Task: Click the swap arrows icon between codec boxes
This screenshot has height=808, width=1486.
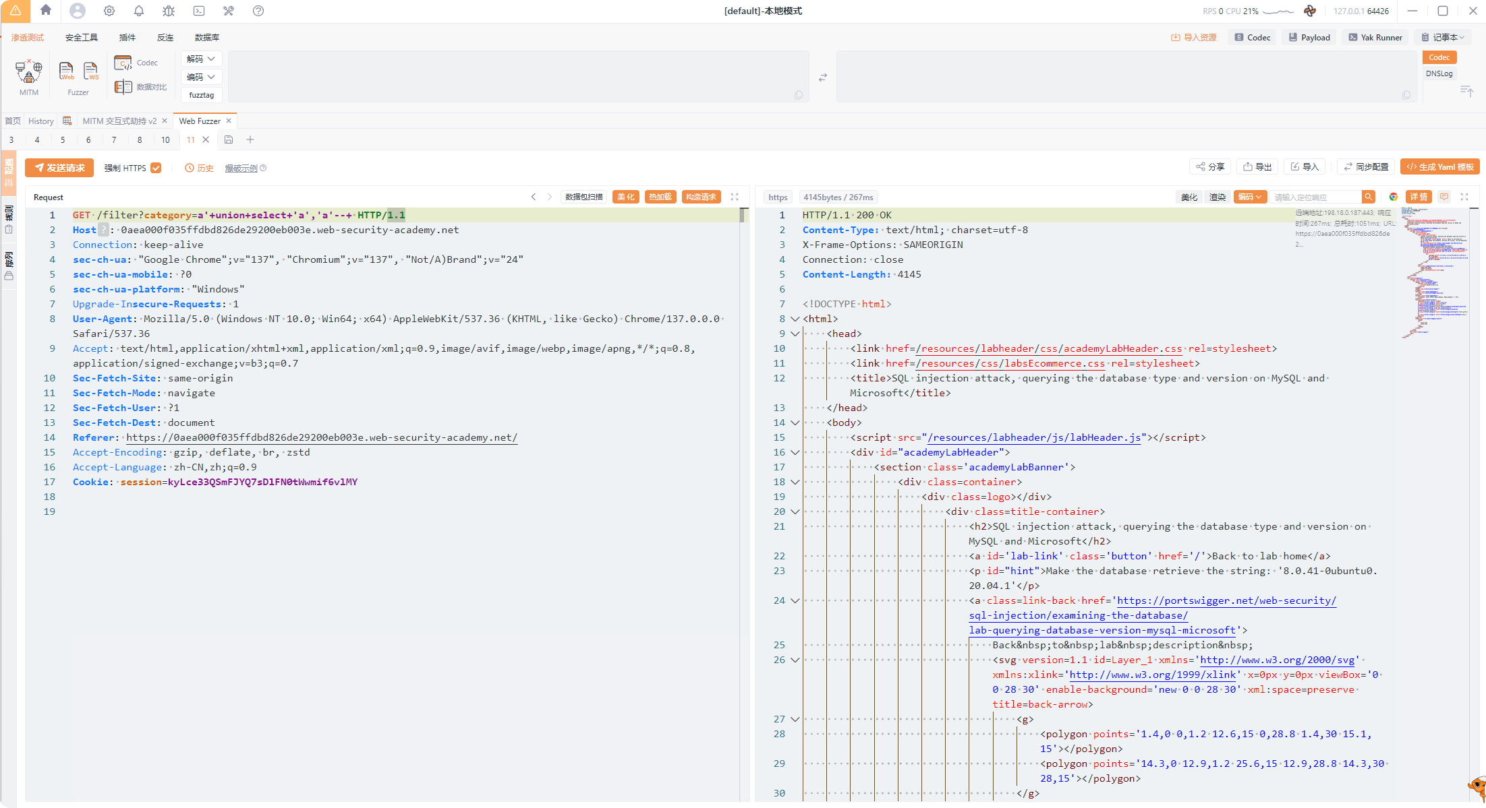Action: click(822, 78)
